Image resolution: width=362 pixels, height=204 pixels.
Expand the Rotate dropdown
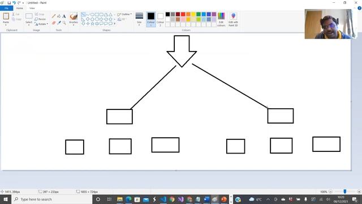coord(48,24)
